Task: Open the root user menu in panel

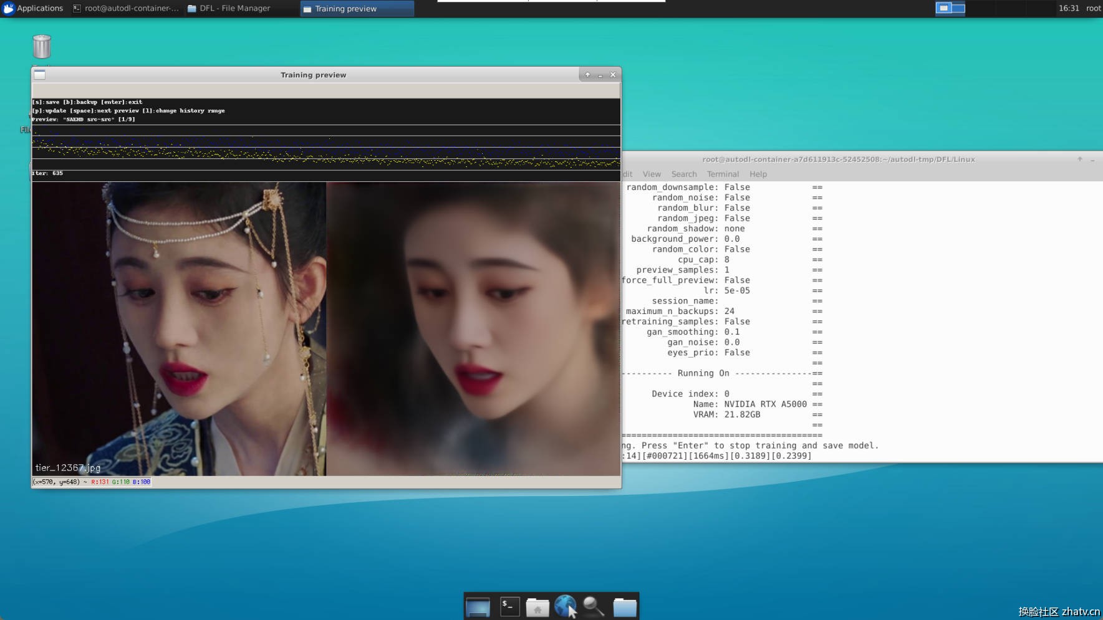Action: (x=1094, y=8)
